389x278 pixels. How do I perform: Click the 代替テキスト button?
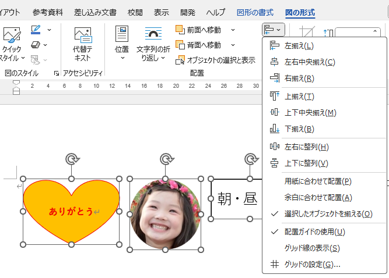click(x=83, y=44)
